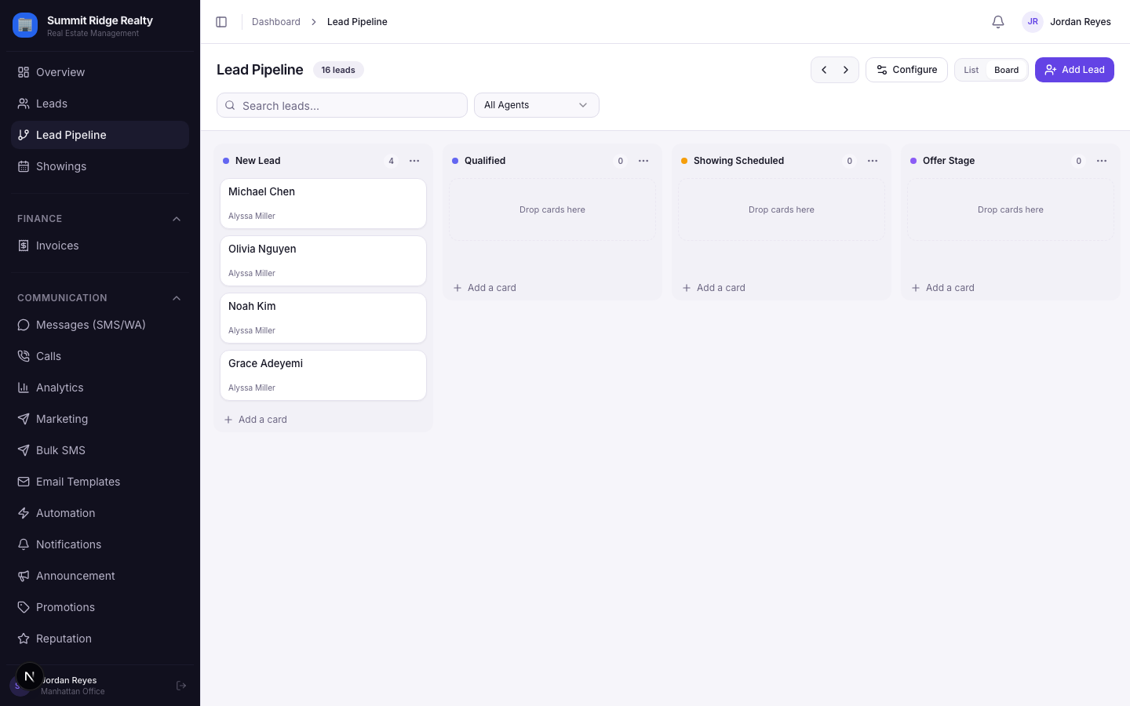Click the Dashboard breadcrumb link
This screenshot has width=1130, height=706.
(276, 22)
